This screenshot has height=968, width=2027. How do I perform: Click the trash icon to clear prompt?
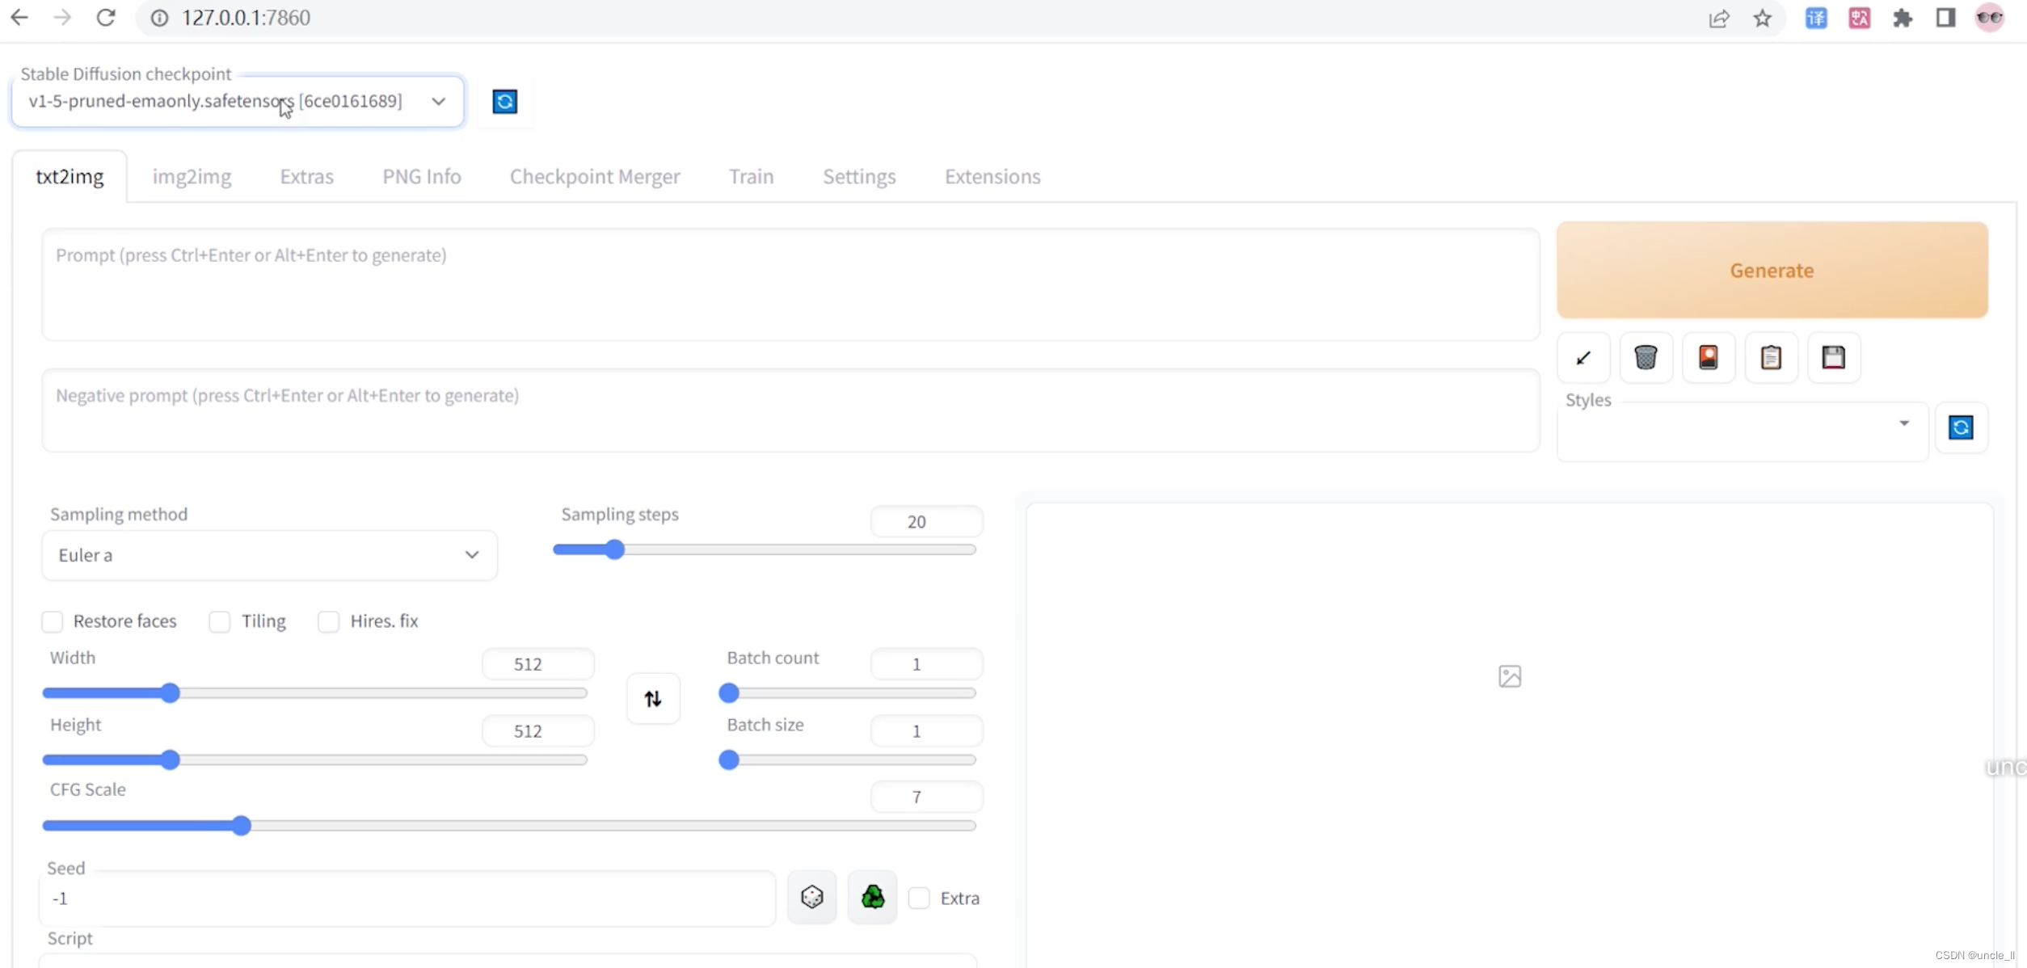click(1646, 357)
